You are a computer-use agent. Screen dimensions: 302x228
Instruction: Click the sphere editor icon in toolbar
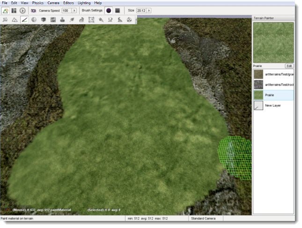34,20
